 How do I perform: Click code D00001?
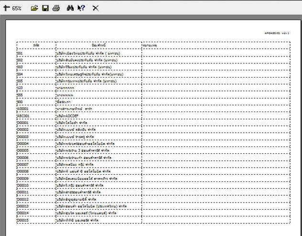coord(23,123)
